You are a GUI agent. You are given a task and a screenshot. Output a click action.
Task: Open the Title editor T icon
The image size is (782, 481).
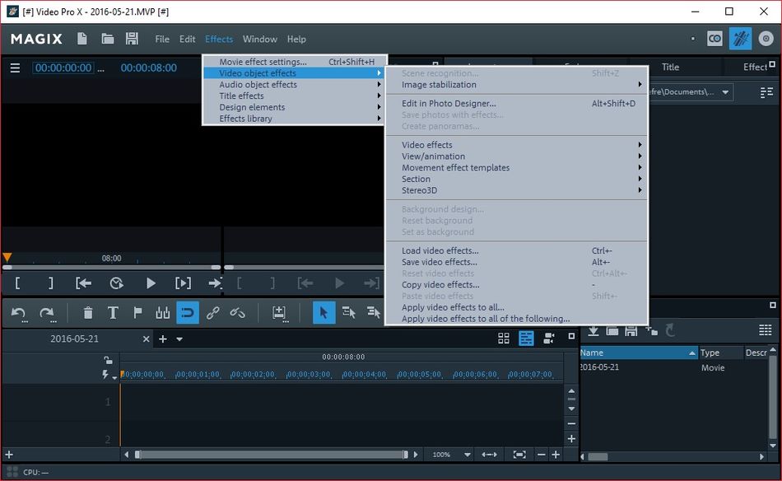(x=113, y=313)
